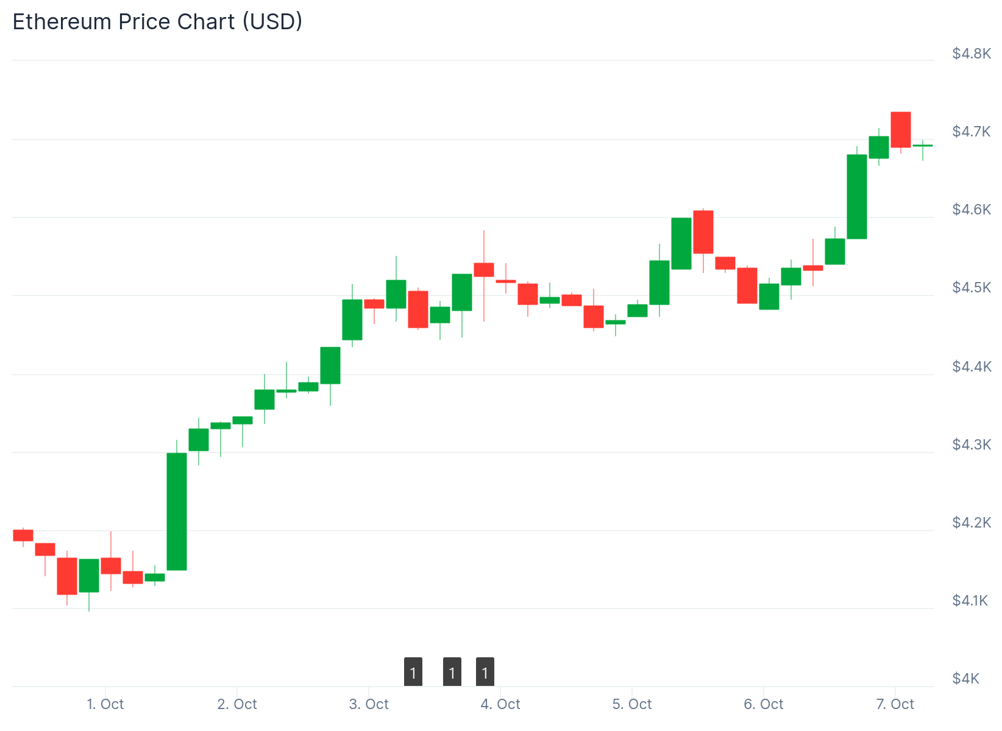Screen dimensions: 1002x731
Task: Click the '$4.2K' price axis label
Action: (x=972, y=523)
